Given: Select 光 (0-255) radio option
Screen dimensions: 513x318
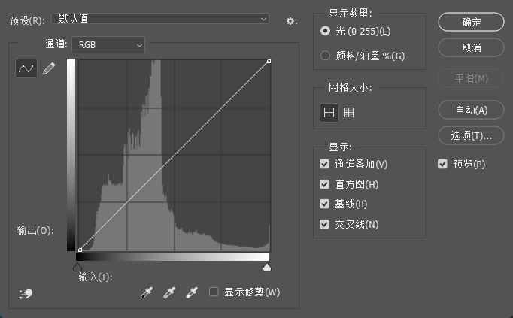Looking at the screenshot, I should [325, 31].
